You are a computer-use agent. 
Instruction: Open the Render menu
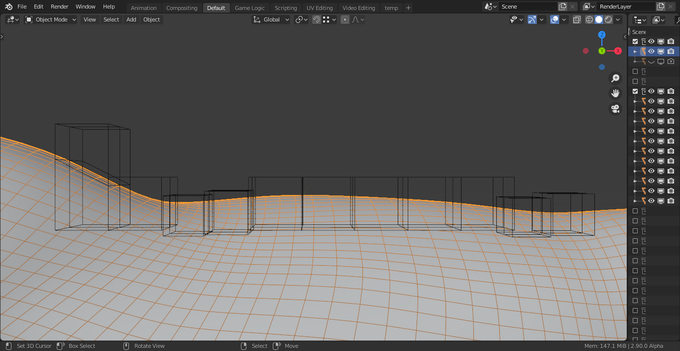click(x=59, y=6)
